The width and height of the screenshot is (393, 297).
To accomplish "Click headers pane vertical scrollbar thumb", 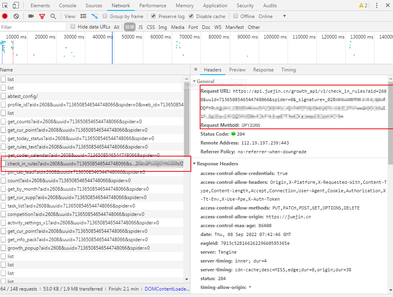I will pos(391,123).
